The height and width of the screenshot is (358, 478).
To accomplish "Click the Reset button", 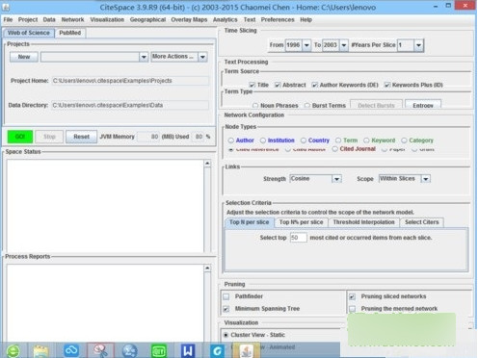I will [81, 137].
